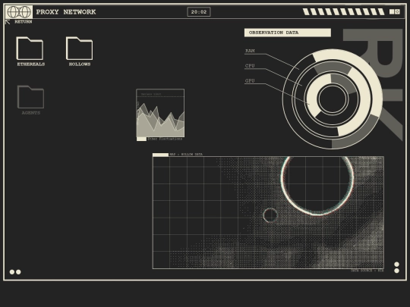Click the striped progress bar in the header

coord(344,11)
